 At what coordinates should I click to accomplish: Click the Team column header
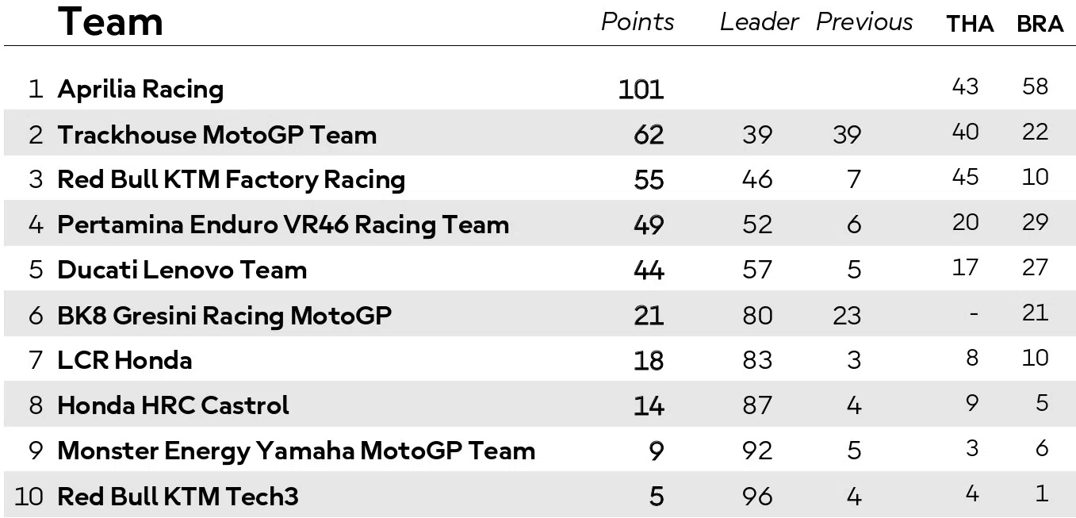click(x=111, y=21)
